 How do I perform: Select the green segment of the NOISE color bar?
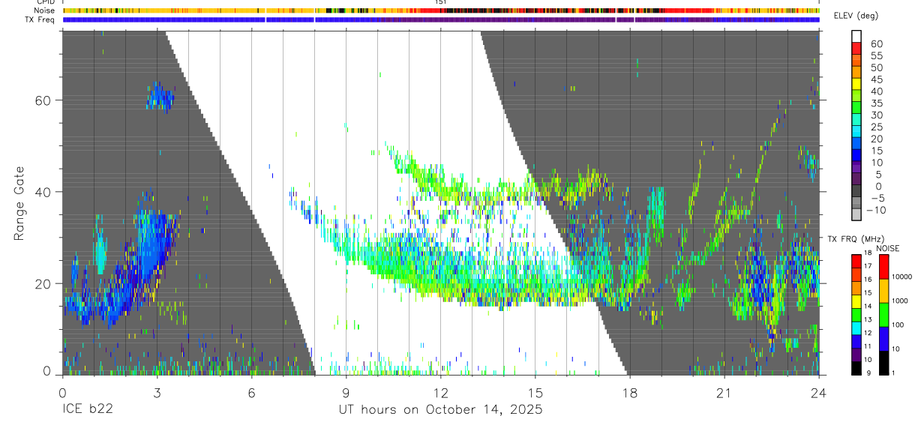tap(883, 314)
